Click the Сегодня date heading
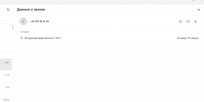 click(25, 32)
